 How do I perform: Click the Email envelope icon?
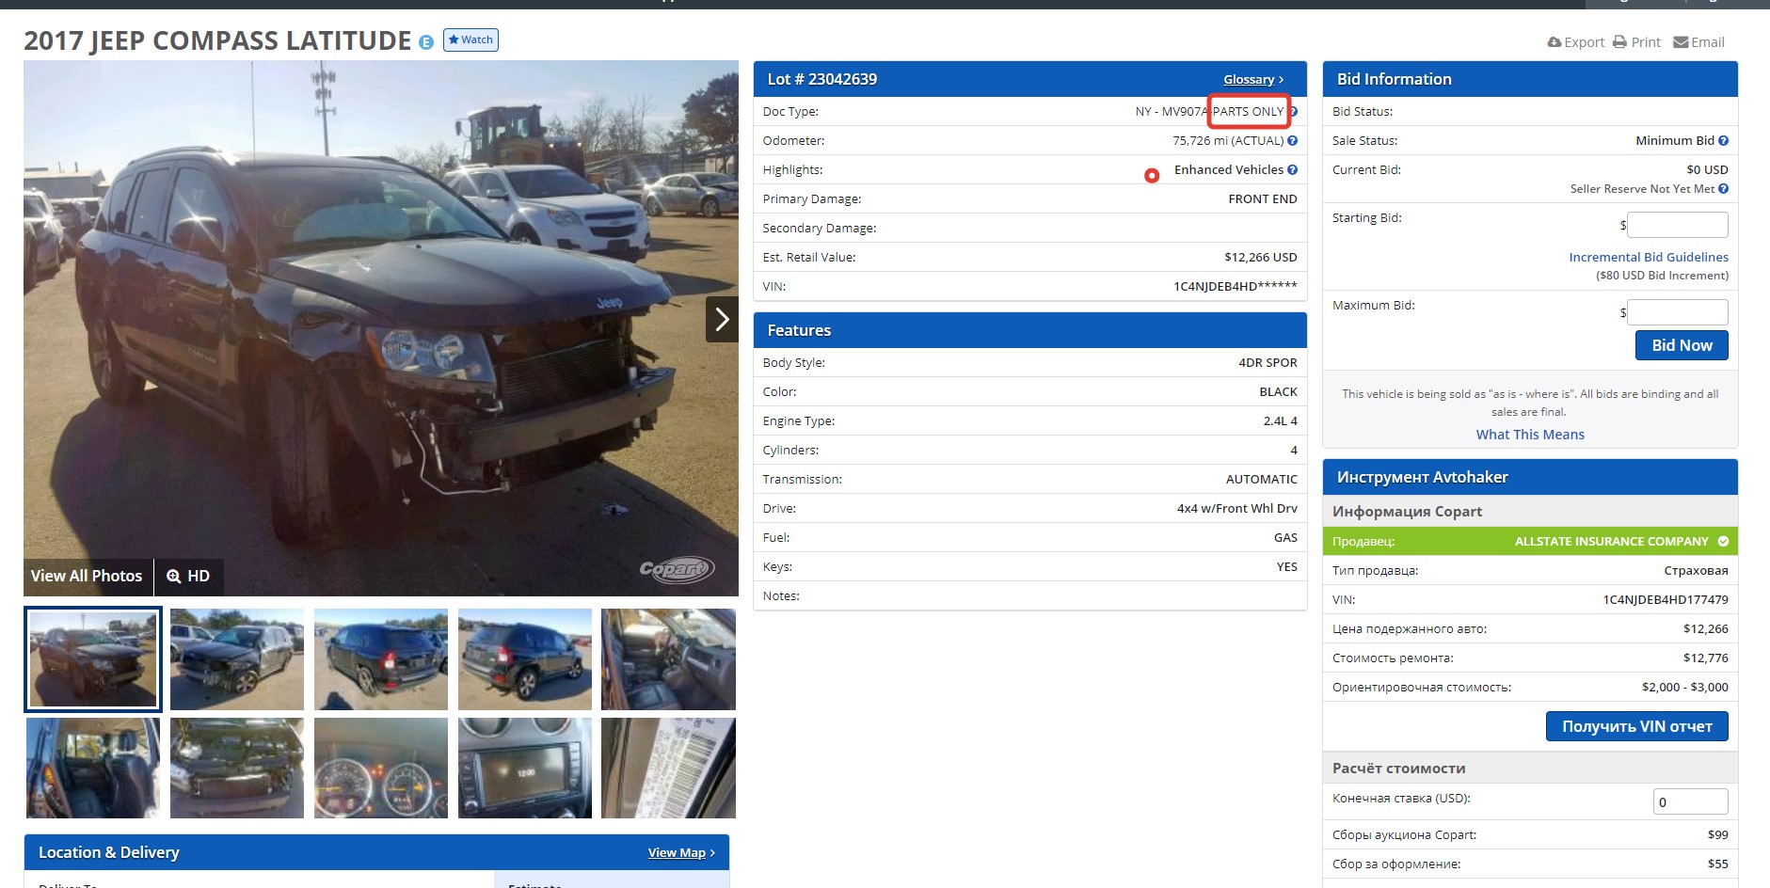click(x=1681, y=42)
